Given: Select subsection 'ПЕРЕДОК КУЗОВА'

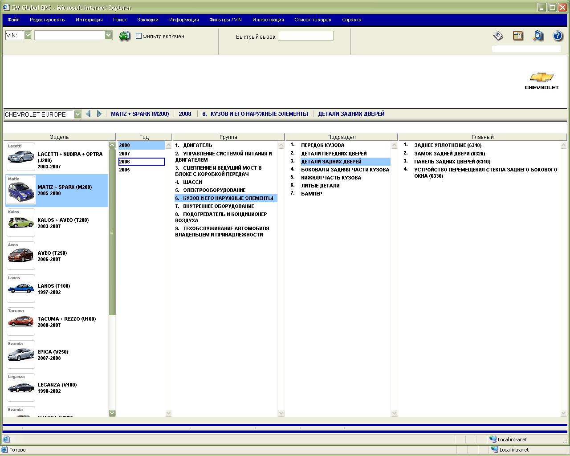Looking at the screenshot, I should coord(322,145).
